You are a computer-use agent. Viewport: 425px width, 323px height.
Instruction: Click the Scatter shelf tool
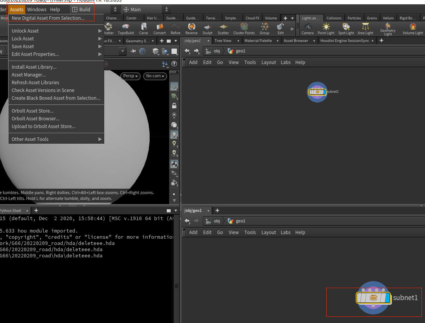click(223, 28)
